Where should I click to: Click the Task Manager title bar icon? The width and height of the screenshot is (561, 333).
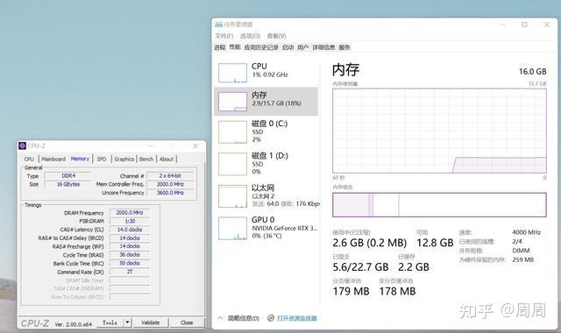pos(218,25)
